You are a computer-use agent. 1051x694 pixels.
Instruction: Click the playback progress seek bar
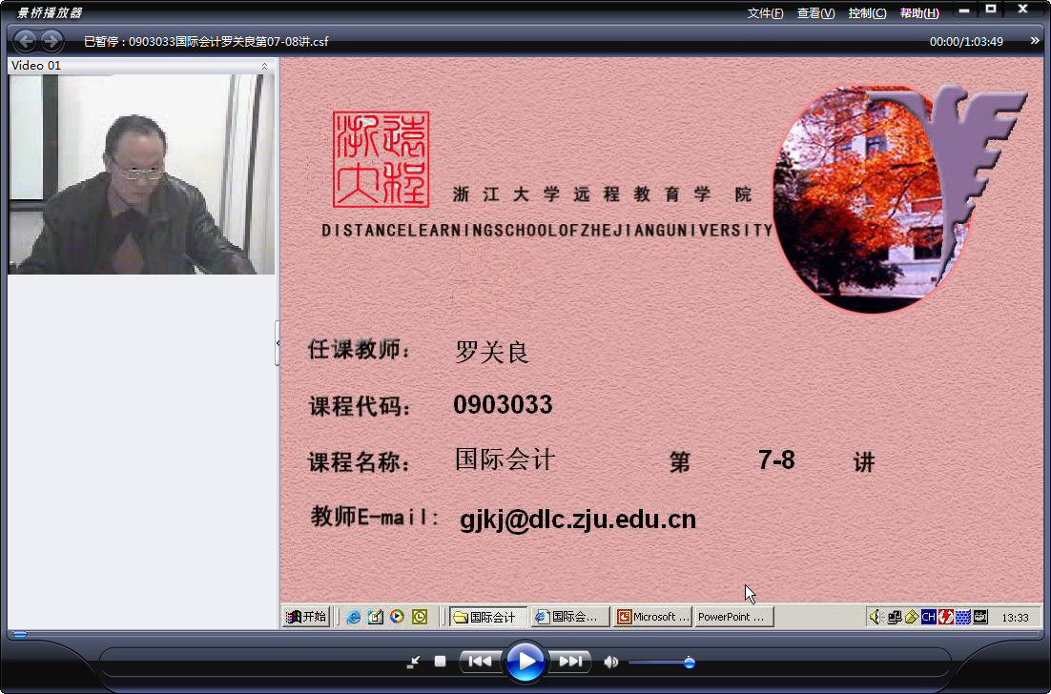(x=525, y=634)
